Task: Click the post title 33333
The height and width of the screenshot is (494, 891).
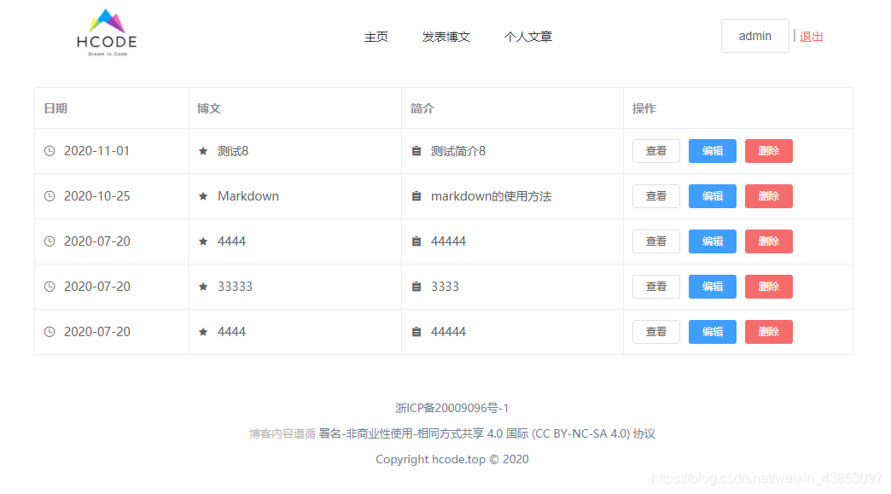Action: click(235, 287)
